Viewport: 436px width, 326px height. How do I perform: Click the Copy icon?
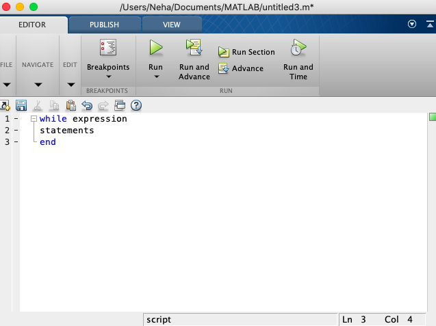click(x=54, y=105)
